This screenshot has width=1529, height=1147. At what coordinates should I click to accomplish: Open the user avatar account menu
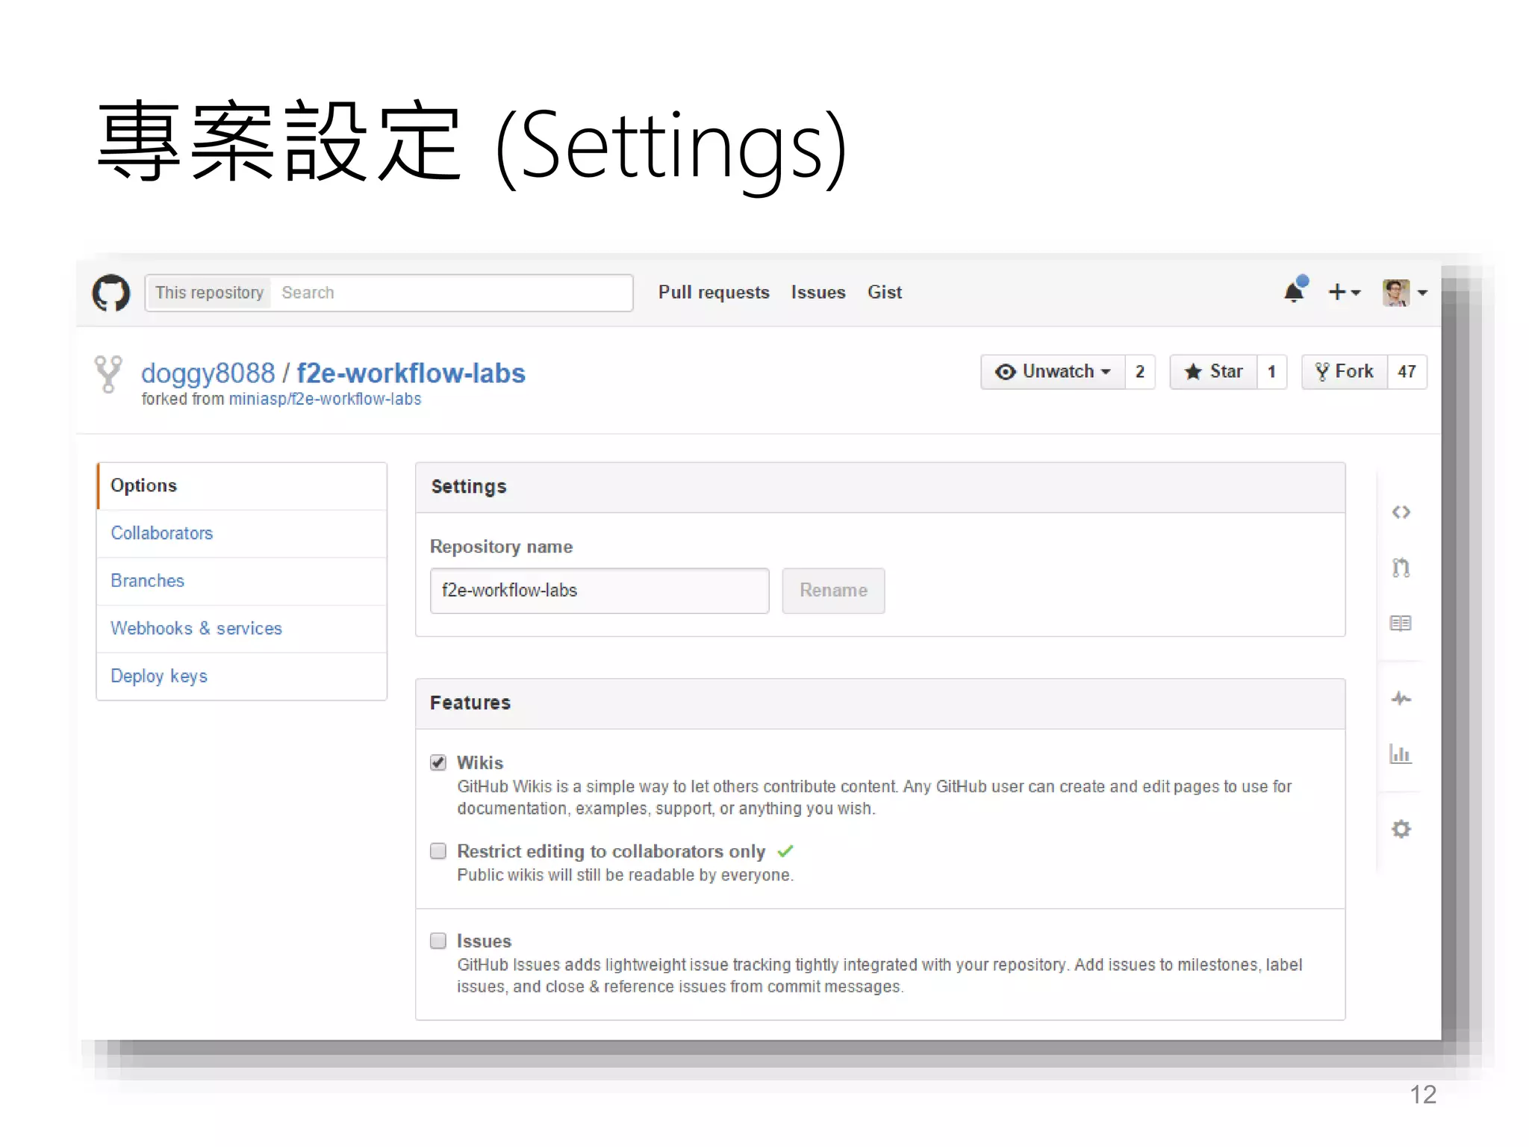1404,293
